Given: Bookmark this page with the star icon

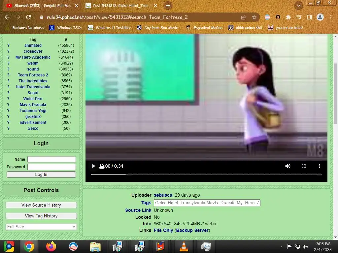Looking at the screenshot, I should [x=254, y=17].
